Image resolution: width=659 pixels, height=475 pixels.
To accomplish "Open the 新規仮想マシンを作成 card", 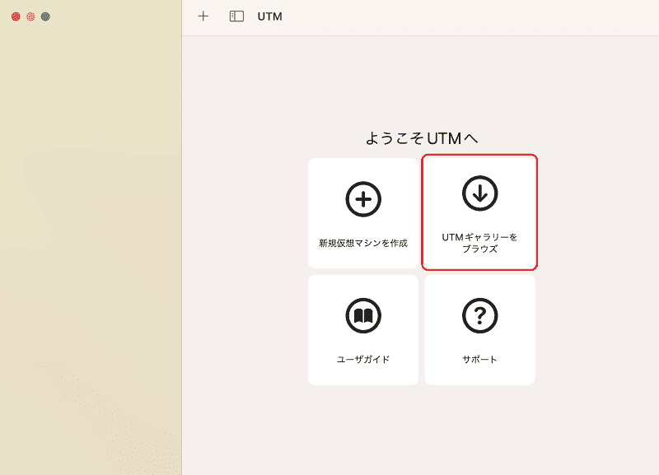I will point(363,213).
